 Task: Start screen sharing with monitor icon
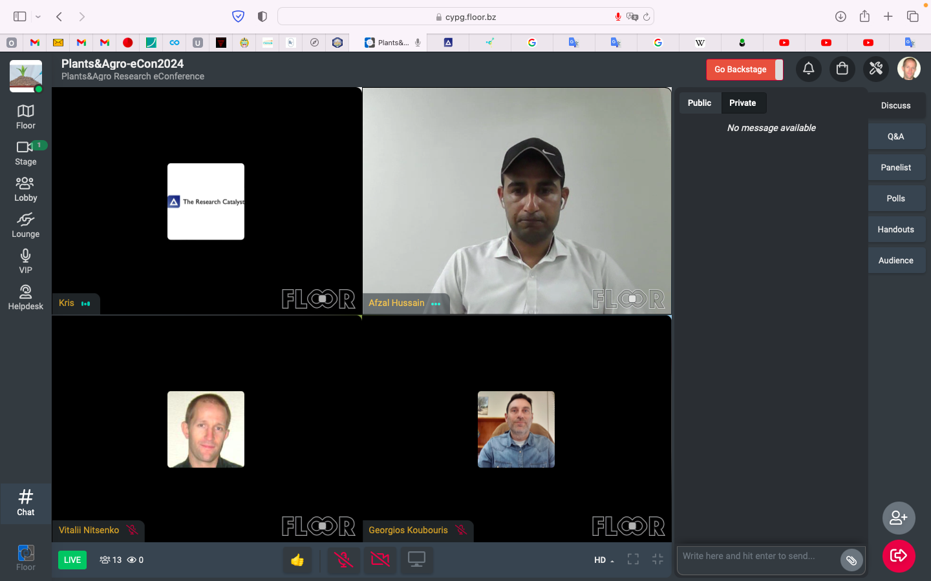[416, 560]
